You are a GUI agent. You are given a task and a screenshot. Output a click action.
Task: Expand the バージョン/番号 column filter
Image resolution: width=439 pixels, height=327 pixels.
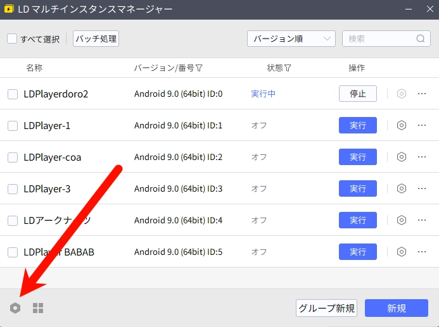[x=199, y=68]
